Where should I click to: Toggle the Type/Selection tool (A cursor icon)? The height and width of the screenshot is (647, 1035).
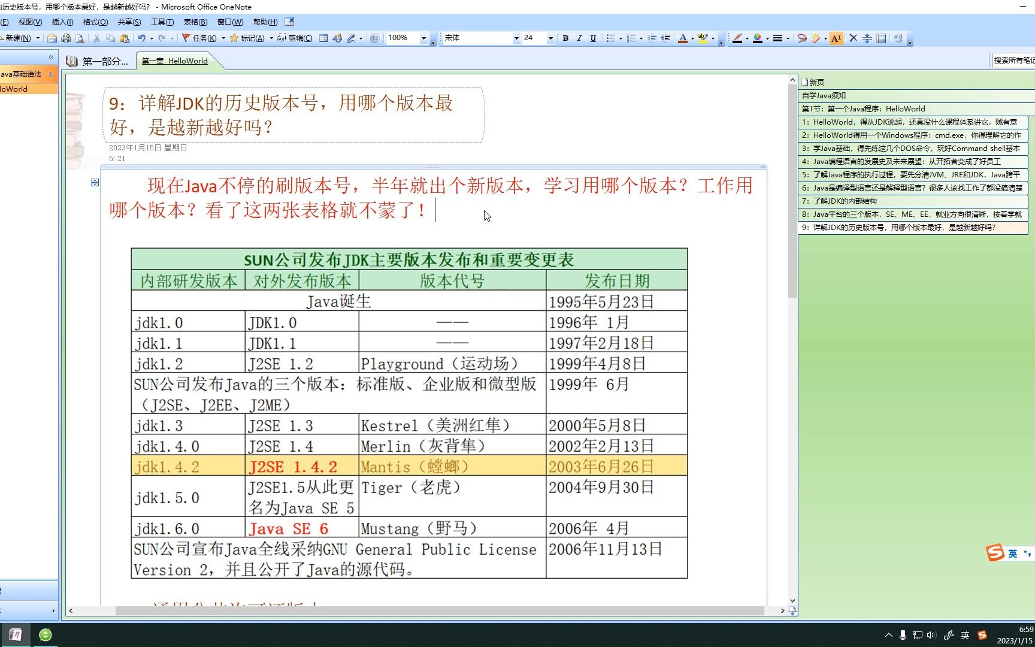[x=836, y=38]
